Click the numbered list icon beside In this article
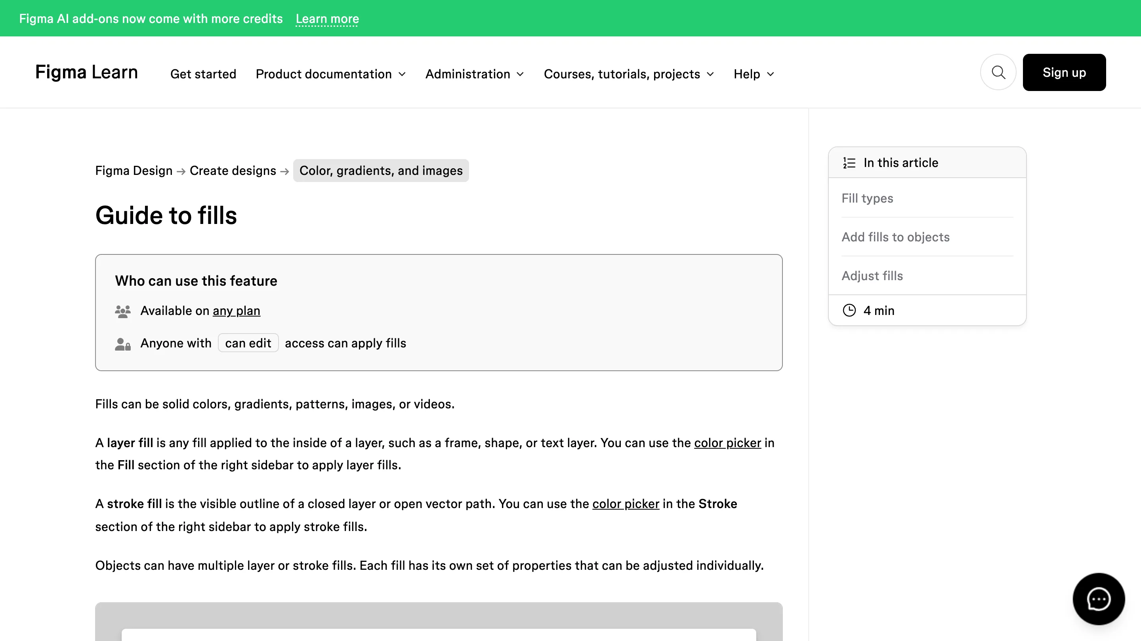 849,163
